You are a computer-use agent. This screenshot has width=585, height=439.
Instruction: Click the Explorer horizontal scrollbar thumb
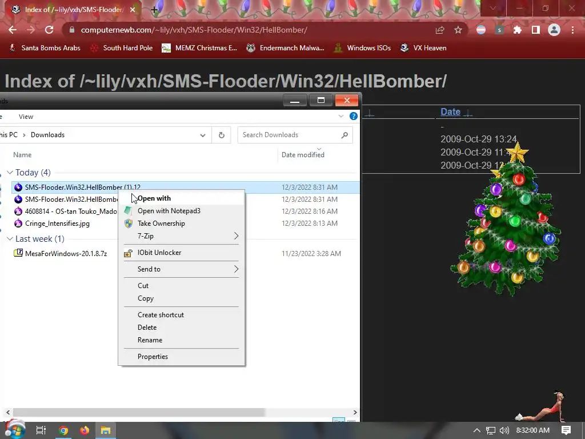click(x=139, y=412)
